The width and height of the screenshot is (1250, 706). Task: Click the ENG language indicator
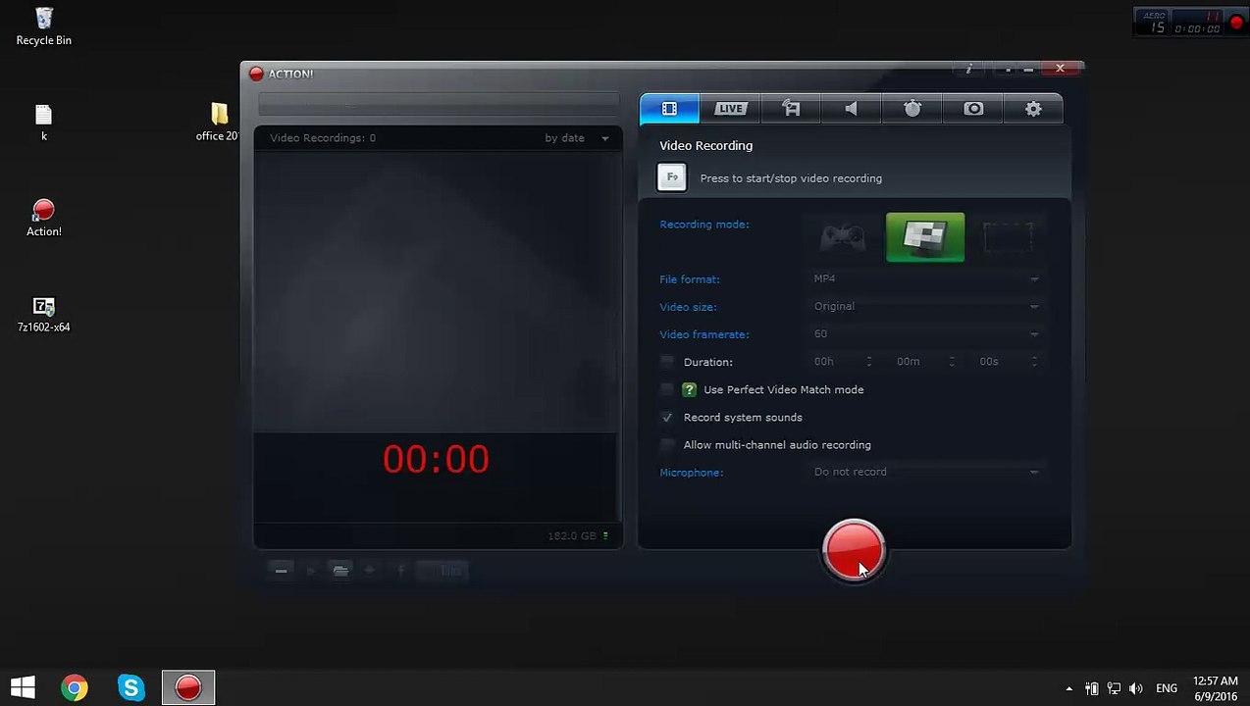coord(1167,688)
